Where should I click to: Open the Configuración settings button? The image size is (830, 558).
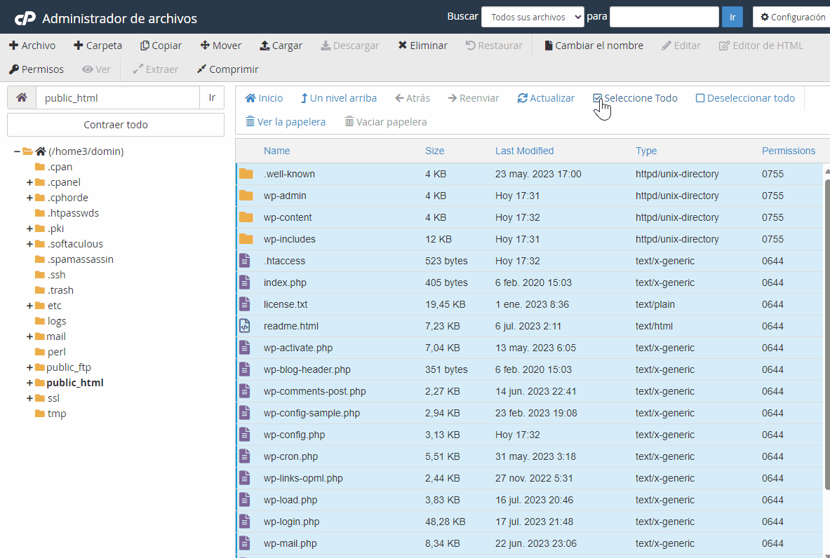pos(791,17)
